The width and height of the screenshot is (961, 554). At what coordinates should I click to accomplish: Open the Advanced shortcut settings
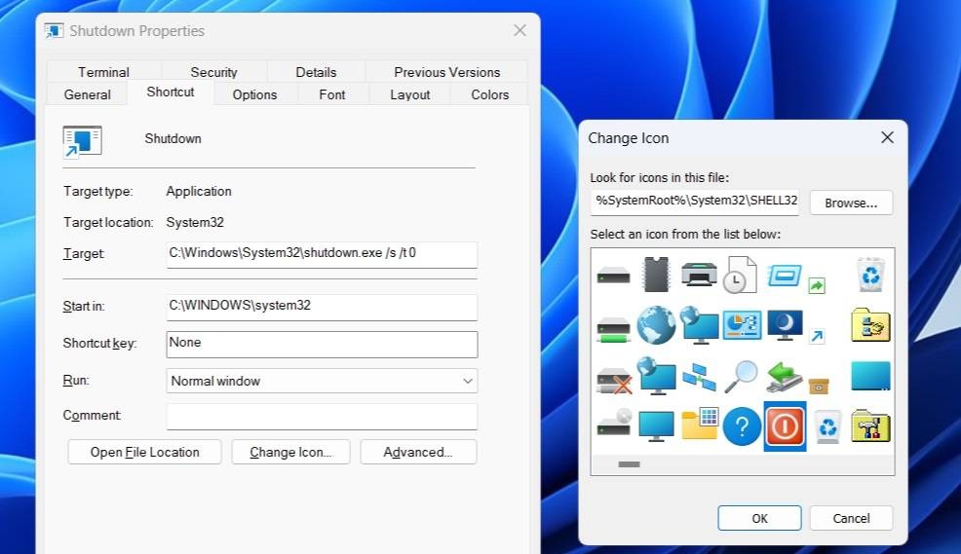(x=418, y=452)
